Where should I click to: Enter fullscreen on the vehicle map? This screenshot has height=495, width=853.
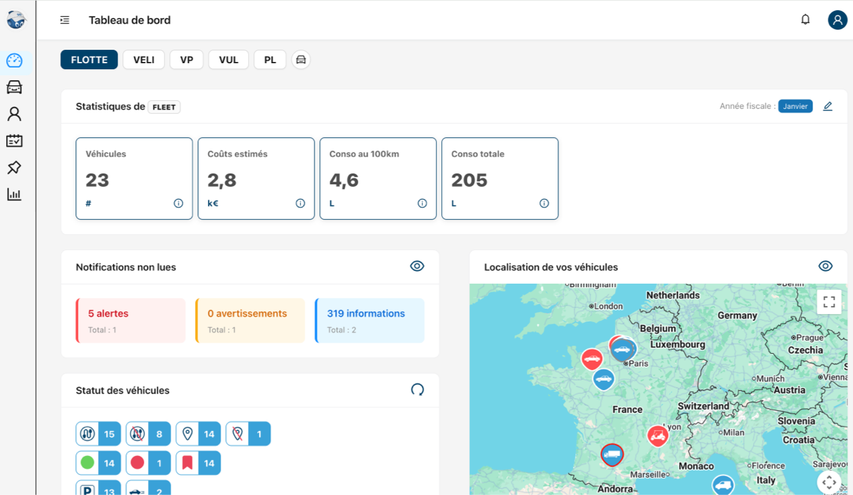(x=829, y=301)
